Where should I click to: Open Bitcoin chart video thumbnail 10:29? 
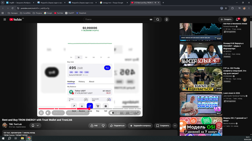[201, 32]
